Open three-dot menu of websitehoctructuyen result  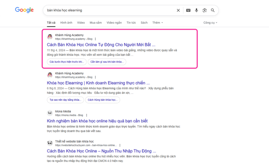click(120, 145)
